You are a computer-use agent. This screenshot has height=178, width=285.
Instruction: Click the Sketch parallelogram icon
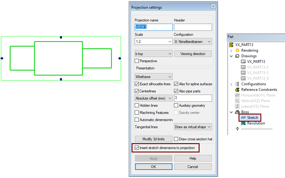click(x=243, y=118)
